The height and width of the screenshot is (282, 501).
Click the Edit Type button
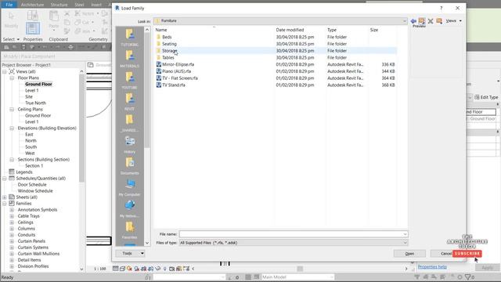(x=487, y=97)
